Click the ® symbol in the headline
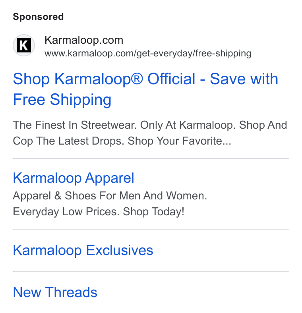This screenshot has width=302, height=313. [137, 78]
